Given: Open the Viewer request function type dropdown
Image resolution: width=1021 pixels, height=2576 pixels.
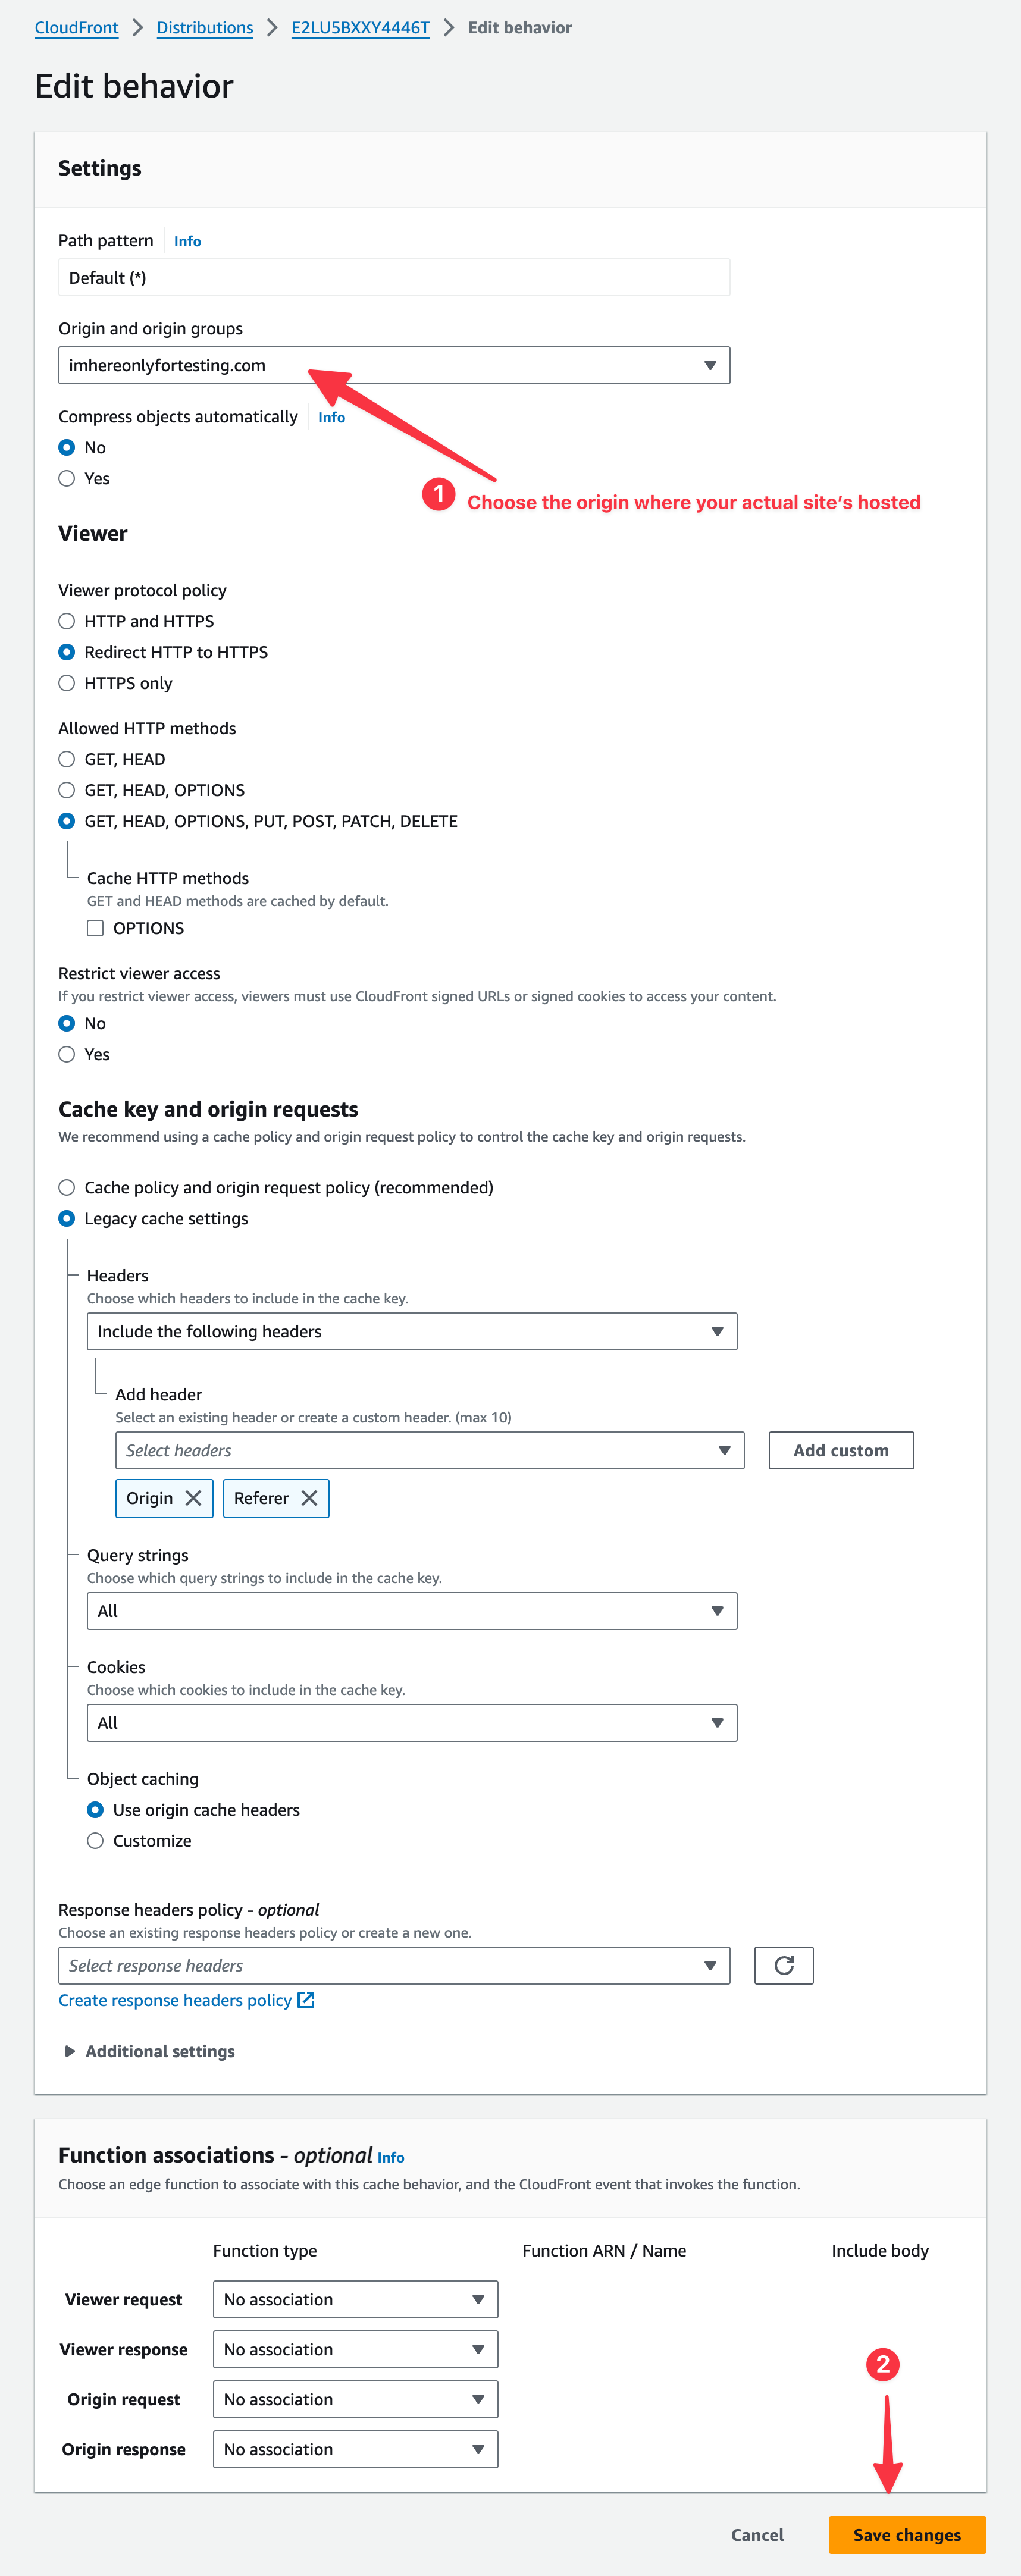Looking at the screenshot, I should coord(355,2299).
